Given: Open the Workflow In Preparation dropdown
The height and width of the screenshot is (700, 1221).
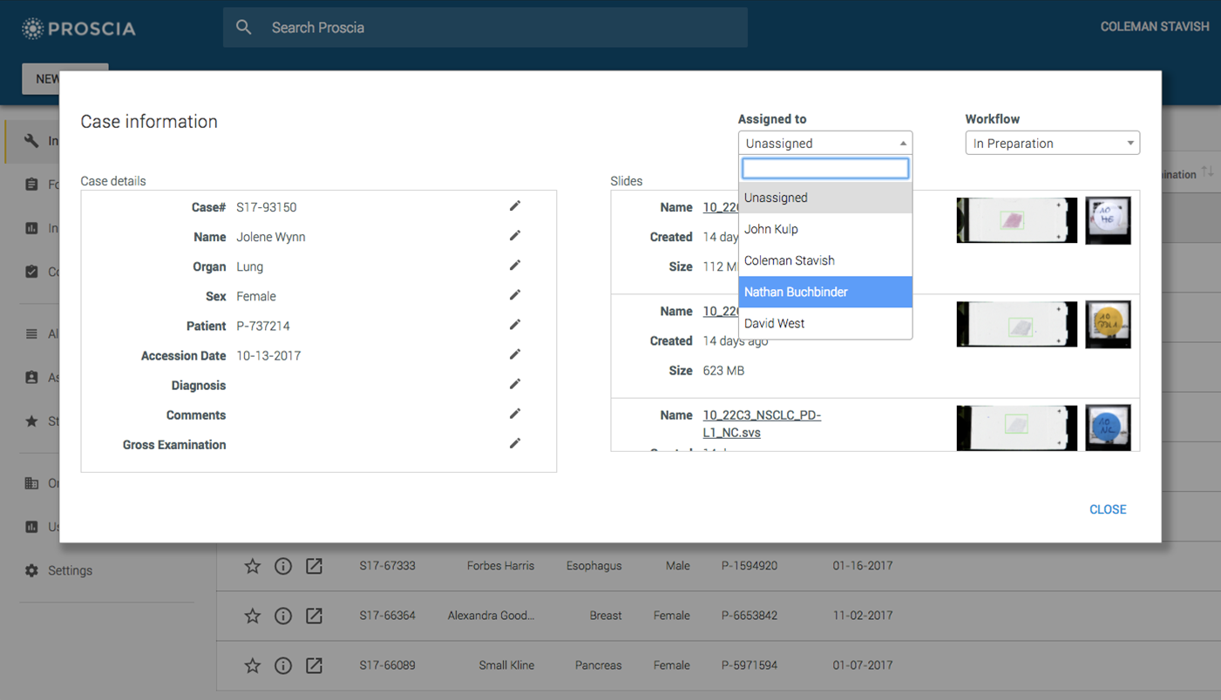Looking at the screenshot, I should click(1052, 144).
